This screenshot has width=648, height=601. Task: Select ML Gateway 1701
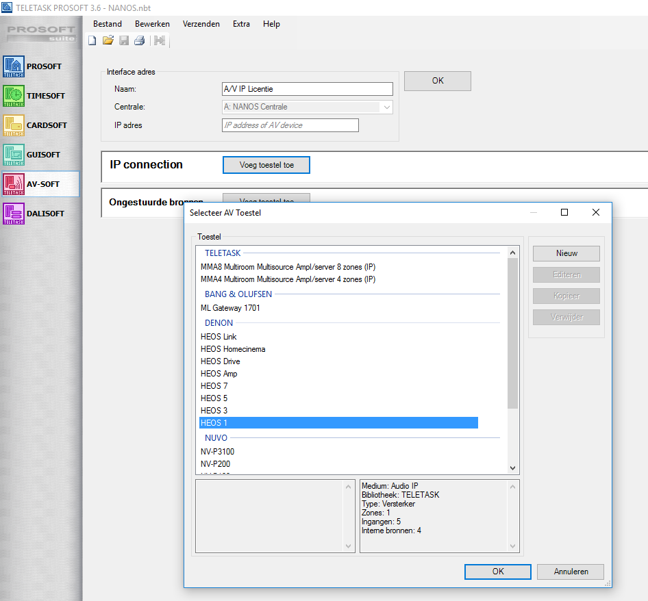230,308
